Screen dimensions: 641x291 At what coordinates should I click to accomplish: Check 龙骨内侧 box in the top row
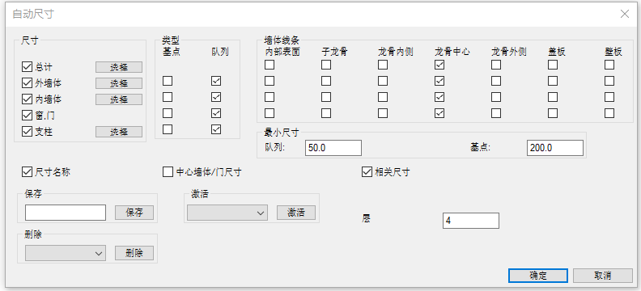(x=383, y=65)
